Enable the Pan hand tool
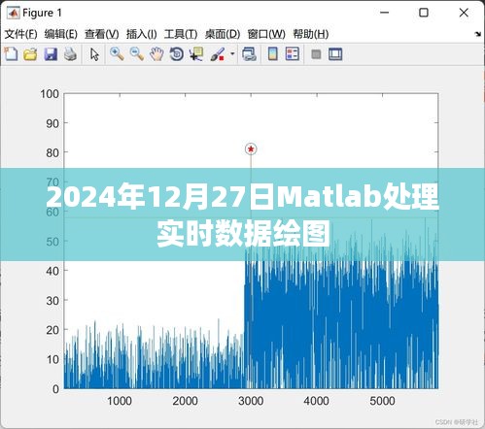This screenshot has width=485, height=429. pyautogui.click(x=156, y=54)
